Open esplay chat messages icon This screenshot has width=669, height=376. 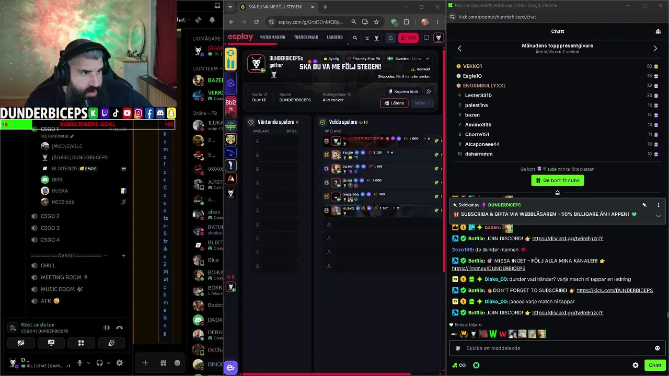click(426, 38)
